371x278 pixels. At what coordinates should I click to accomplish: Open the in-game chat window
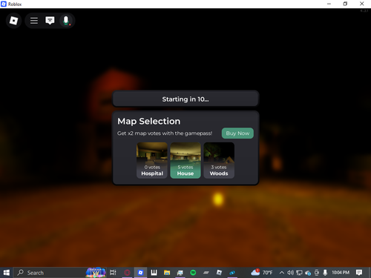[50, 21]
